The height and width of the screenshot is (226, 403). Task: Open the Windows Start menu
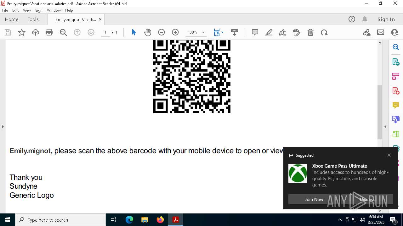pos(8,220)
